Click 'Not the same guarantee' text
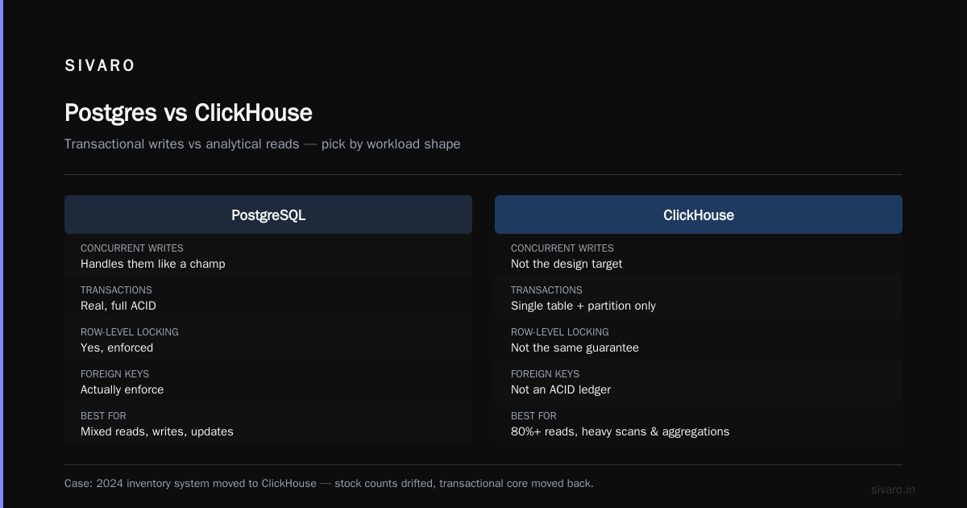 pos(575,348)
